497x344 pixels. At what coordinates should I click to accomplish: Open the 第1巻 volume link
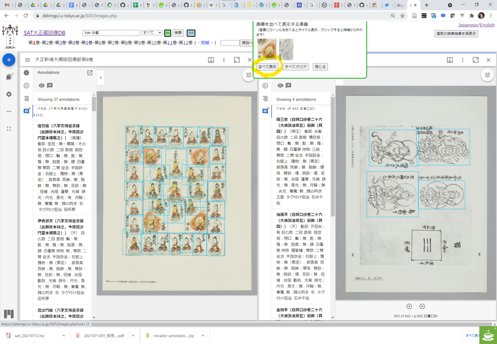[35, 43]
